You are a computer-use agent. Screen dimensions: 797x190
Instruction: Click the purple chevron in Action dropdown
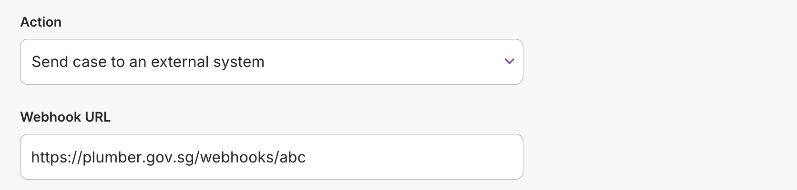coord(509,61)
